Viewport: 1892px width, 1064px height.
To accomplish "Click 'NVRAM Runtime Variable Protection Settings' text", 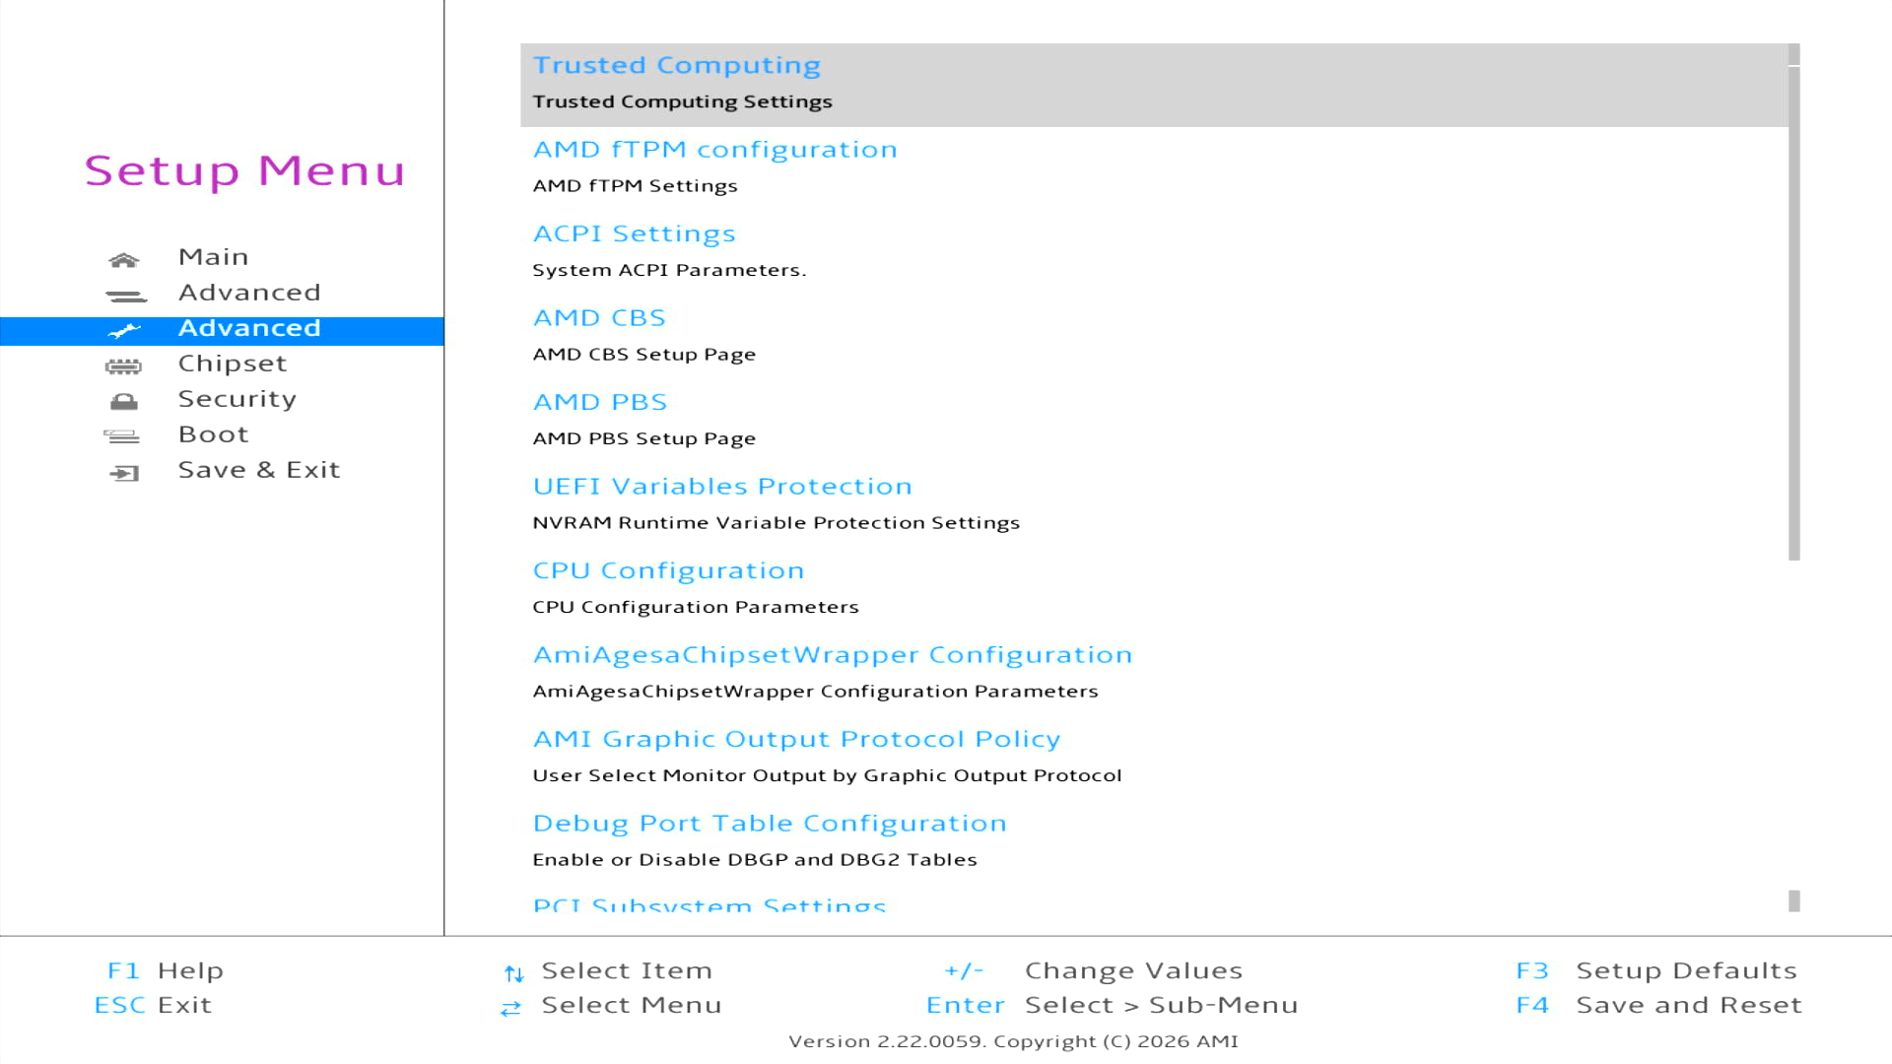I will coord(776,523).
